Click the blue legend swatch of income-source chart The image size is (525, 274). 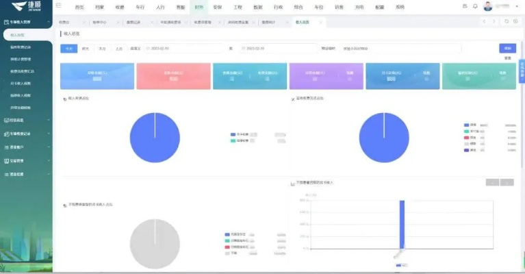pyautogui.click(x=233, y=134)
